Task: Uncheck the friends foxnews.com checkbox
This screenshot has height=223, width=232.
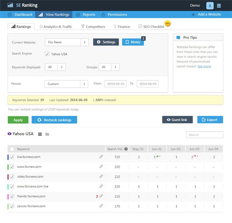Action: click(12, 196)
